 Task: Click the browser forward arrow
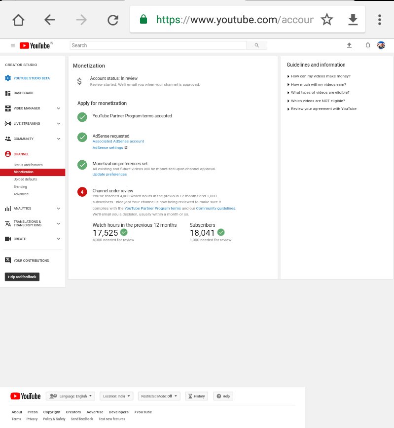(81, 20)
